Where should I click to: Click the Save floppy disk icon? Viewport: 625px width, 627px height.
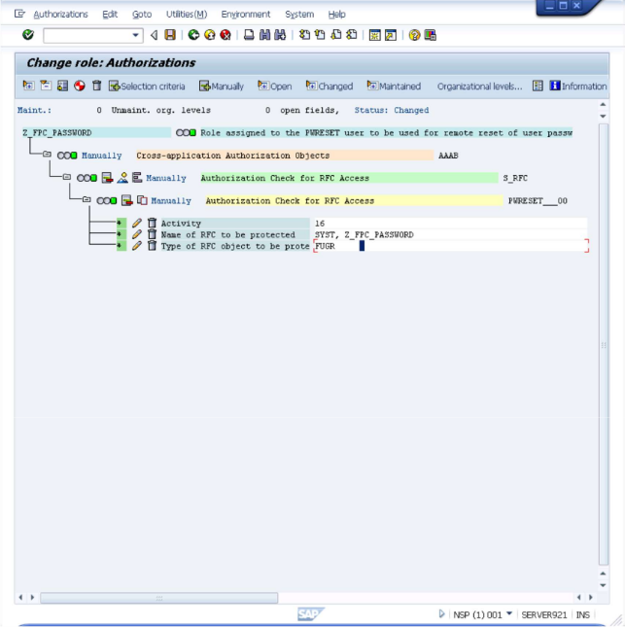(170, 35)
